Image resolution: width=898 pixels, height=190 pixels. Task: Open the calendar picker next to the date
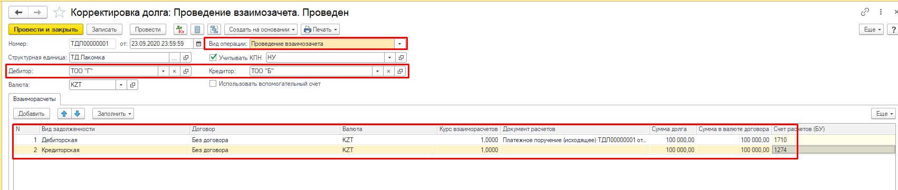pos(198,44)
